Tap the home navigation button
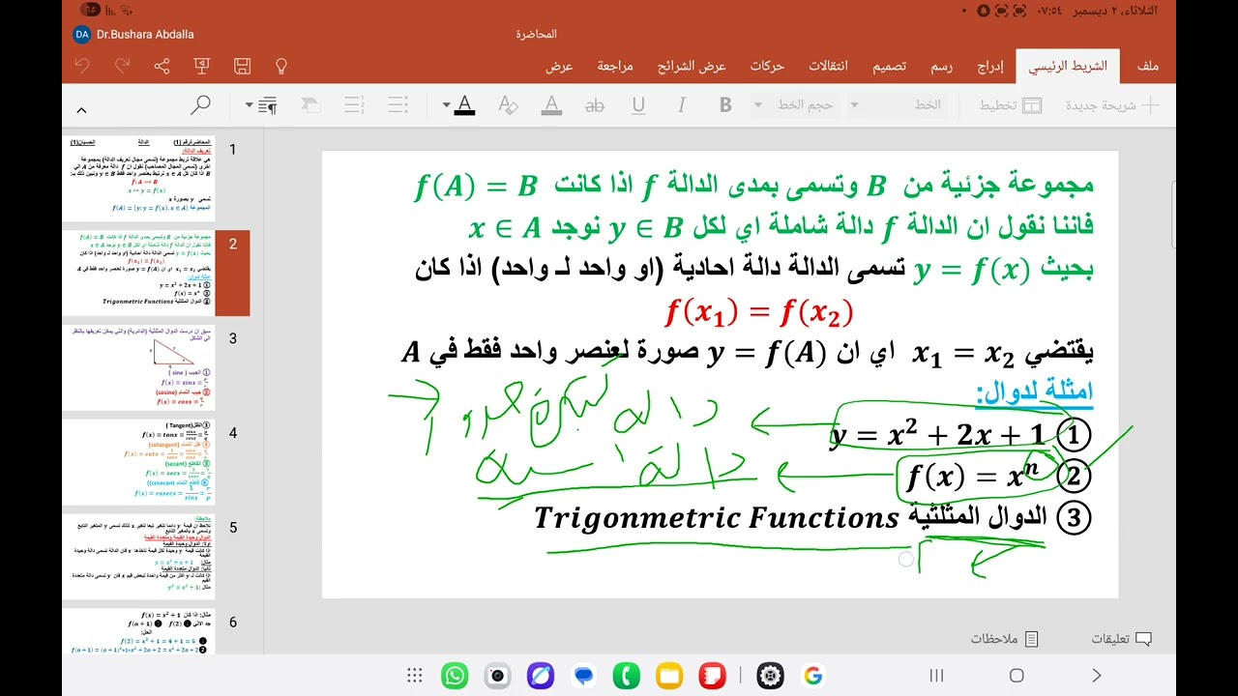The height and width of the screenshot is (696, 1238). (x=1017, y=676)
